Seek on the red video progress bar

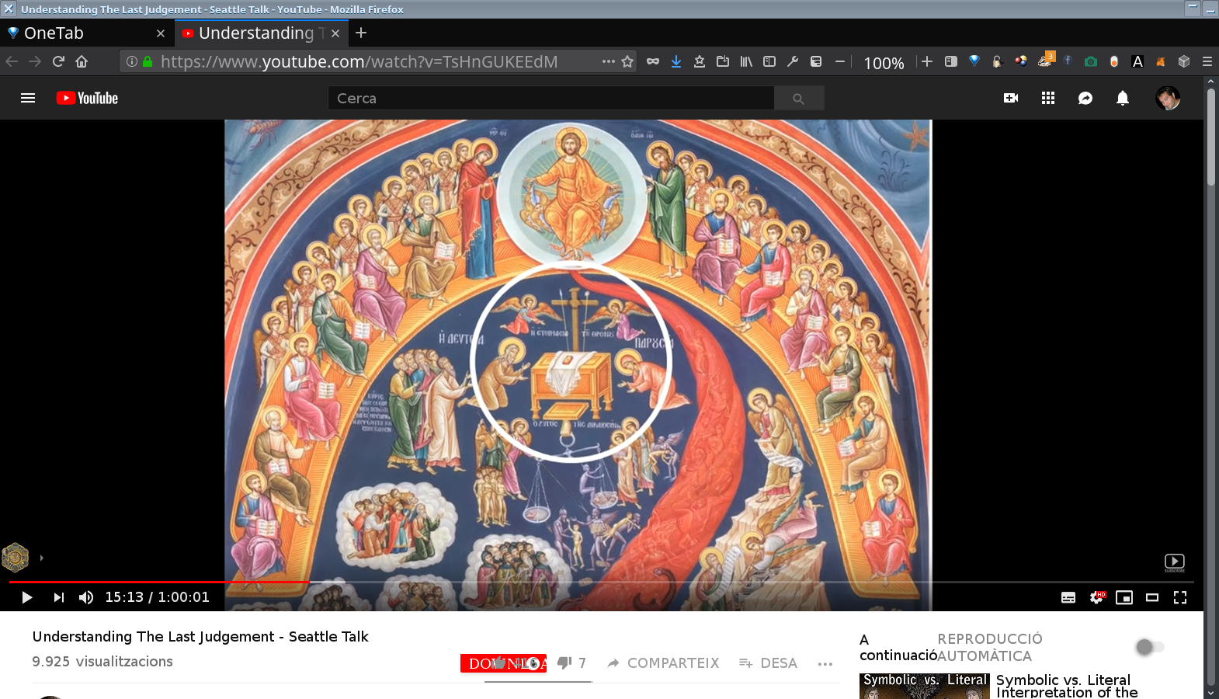[x=158, y=582]
